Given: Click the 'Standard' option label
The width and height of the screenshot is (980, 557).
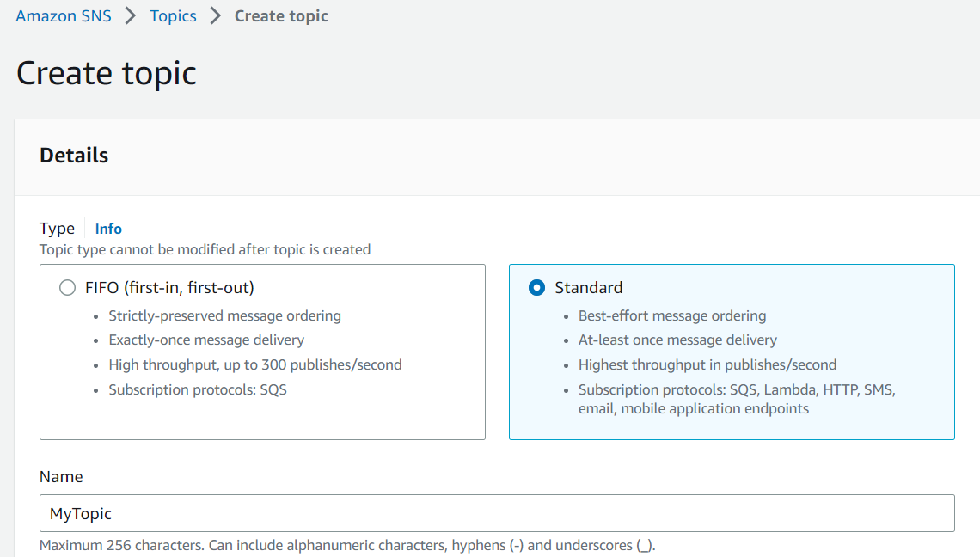Looking at the screenshot, I should pyautogui.click(x=589, y=288).
